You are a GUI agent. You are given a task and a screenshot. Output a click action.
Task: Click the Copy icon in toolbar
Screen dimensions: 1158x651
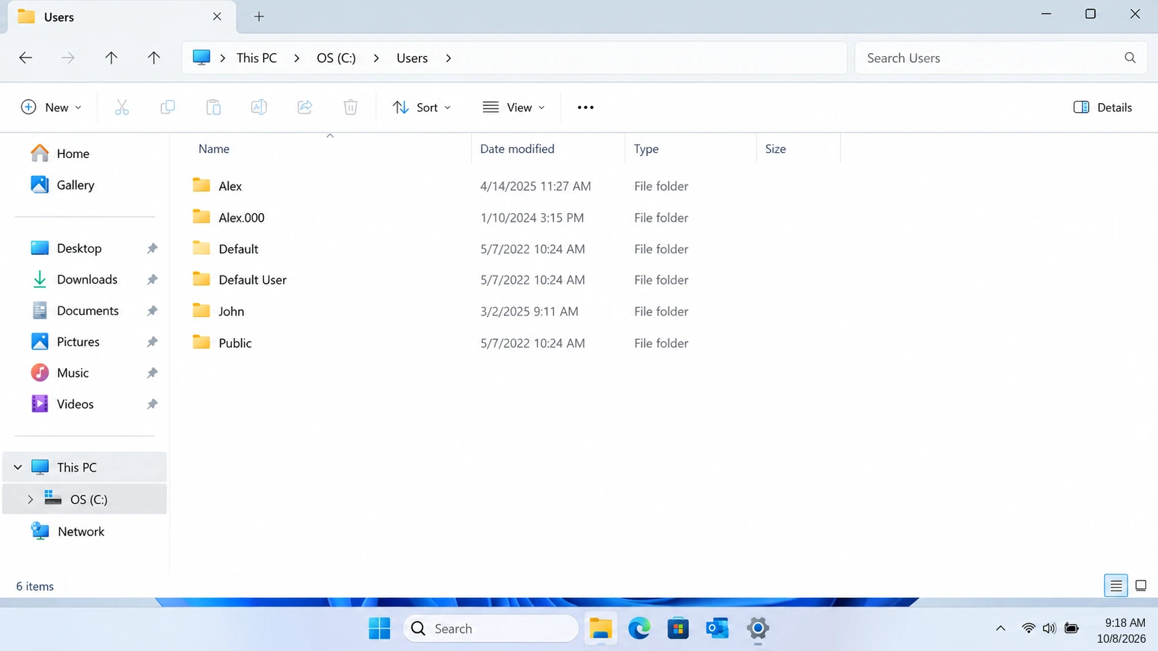click(168, 107)
